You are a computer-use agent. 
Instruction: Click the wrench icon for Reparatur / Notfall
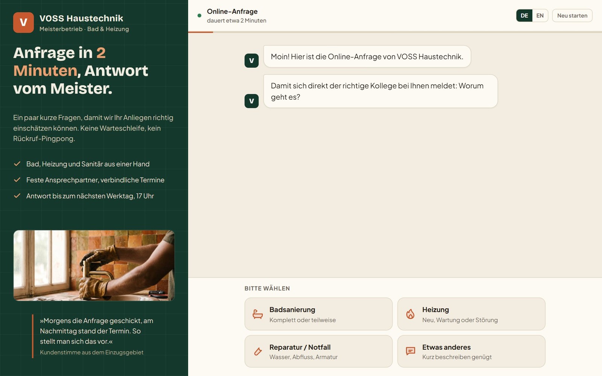[258, 351]
